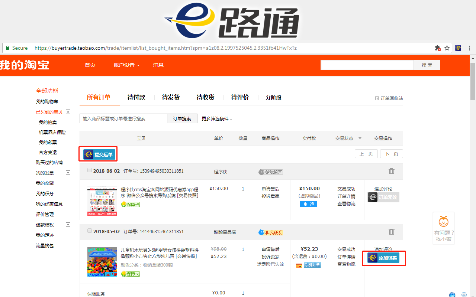Open the 订单回收站 trash icon link
Viewport: 476px width, 297px height.
tap(389, 98)
